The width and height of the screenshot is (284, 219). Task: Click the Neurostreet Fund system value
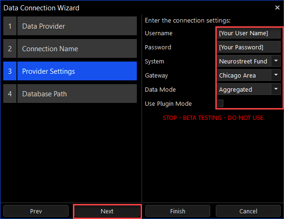244,61
